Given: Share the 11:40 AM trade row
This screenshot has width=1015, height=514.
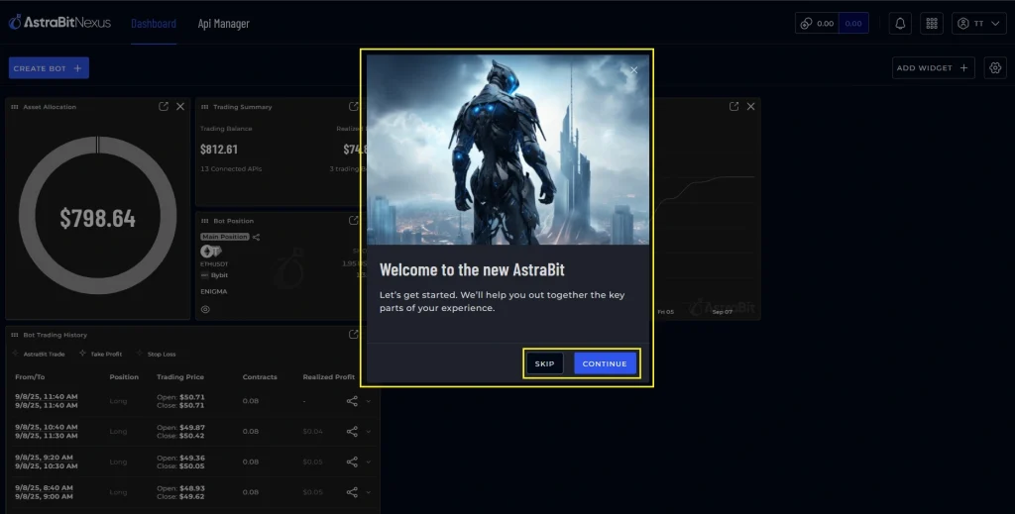Looking at the screenshot, I should (x=352, y=401).
